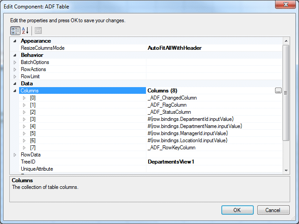Expand column item [7]
Image resolution: width=299 pixels, height=224 pixels.
pos(24,148)
